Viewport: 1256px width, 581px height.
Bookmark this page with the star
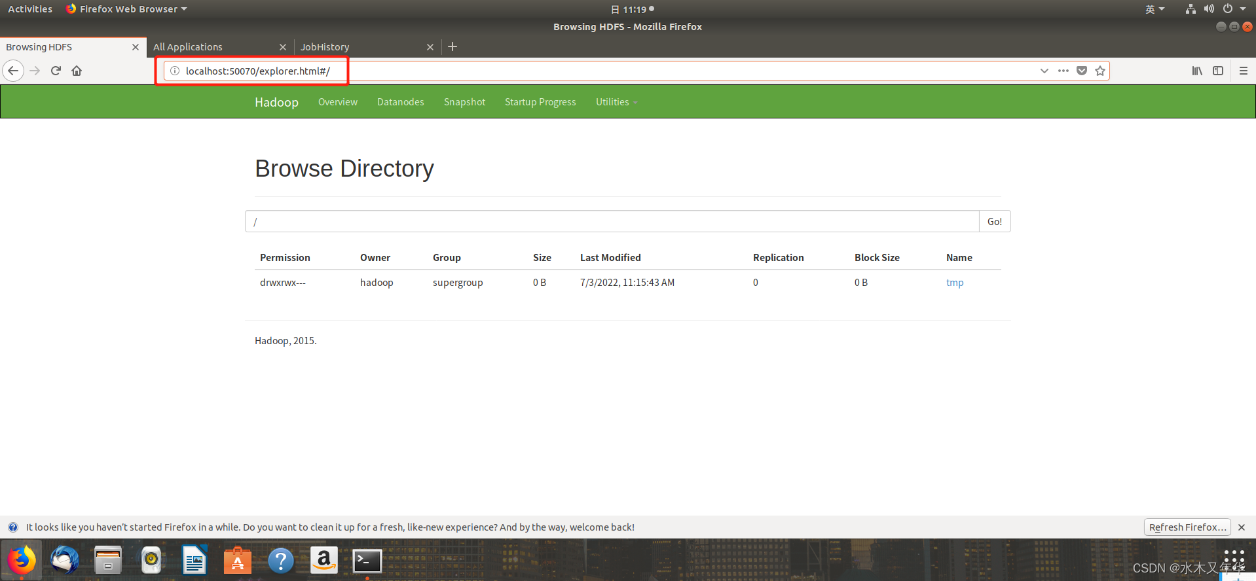[1100, 71]
